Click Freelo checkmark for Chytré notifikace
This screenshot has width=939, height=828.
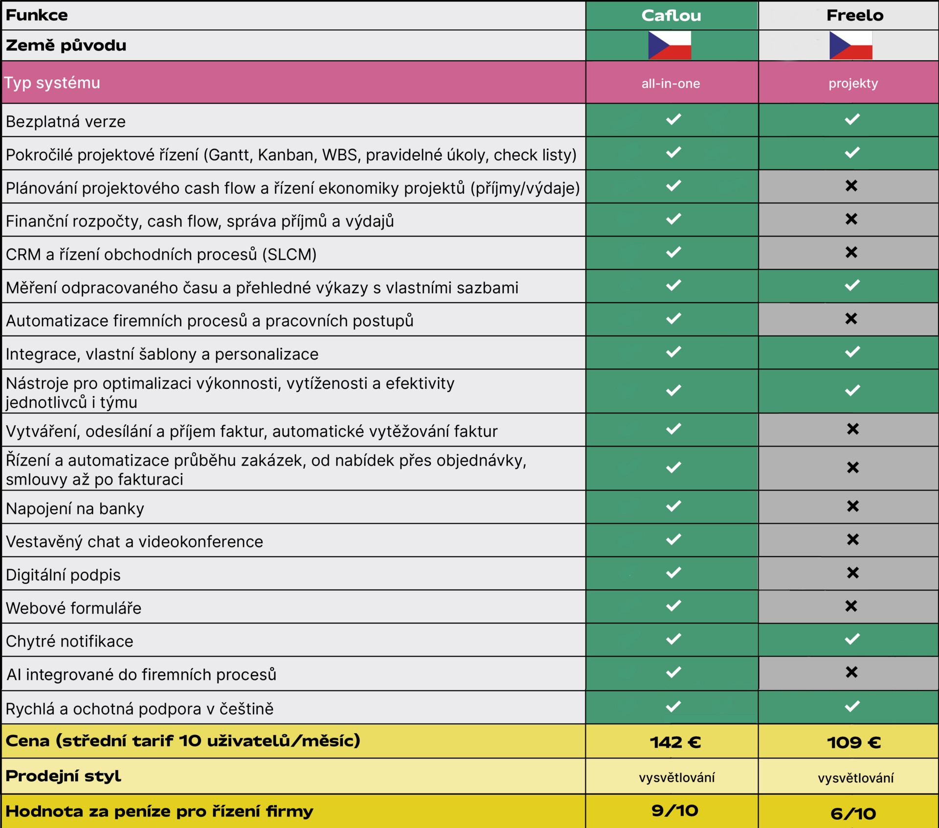[852, 639]
